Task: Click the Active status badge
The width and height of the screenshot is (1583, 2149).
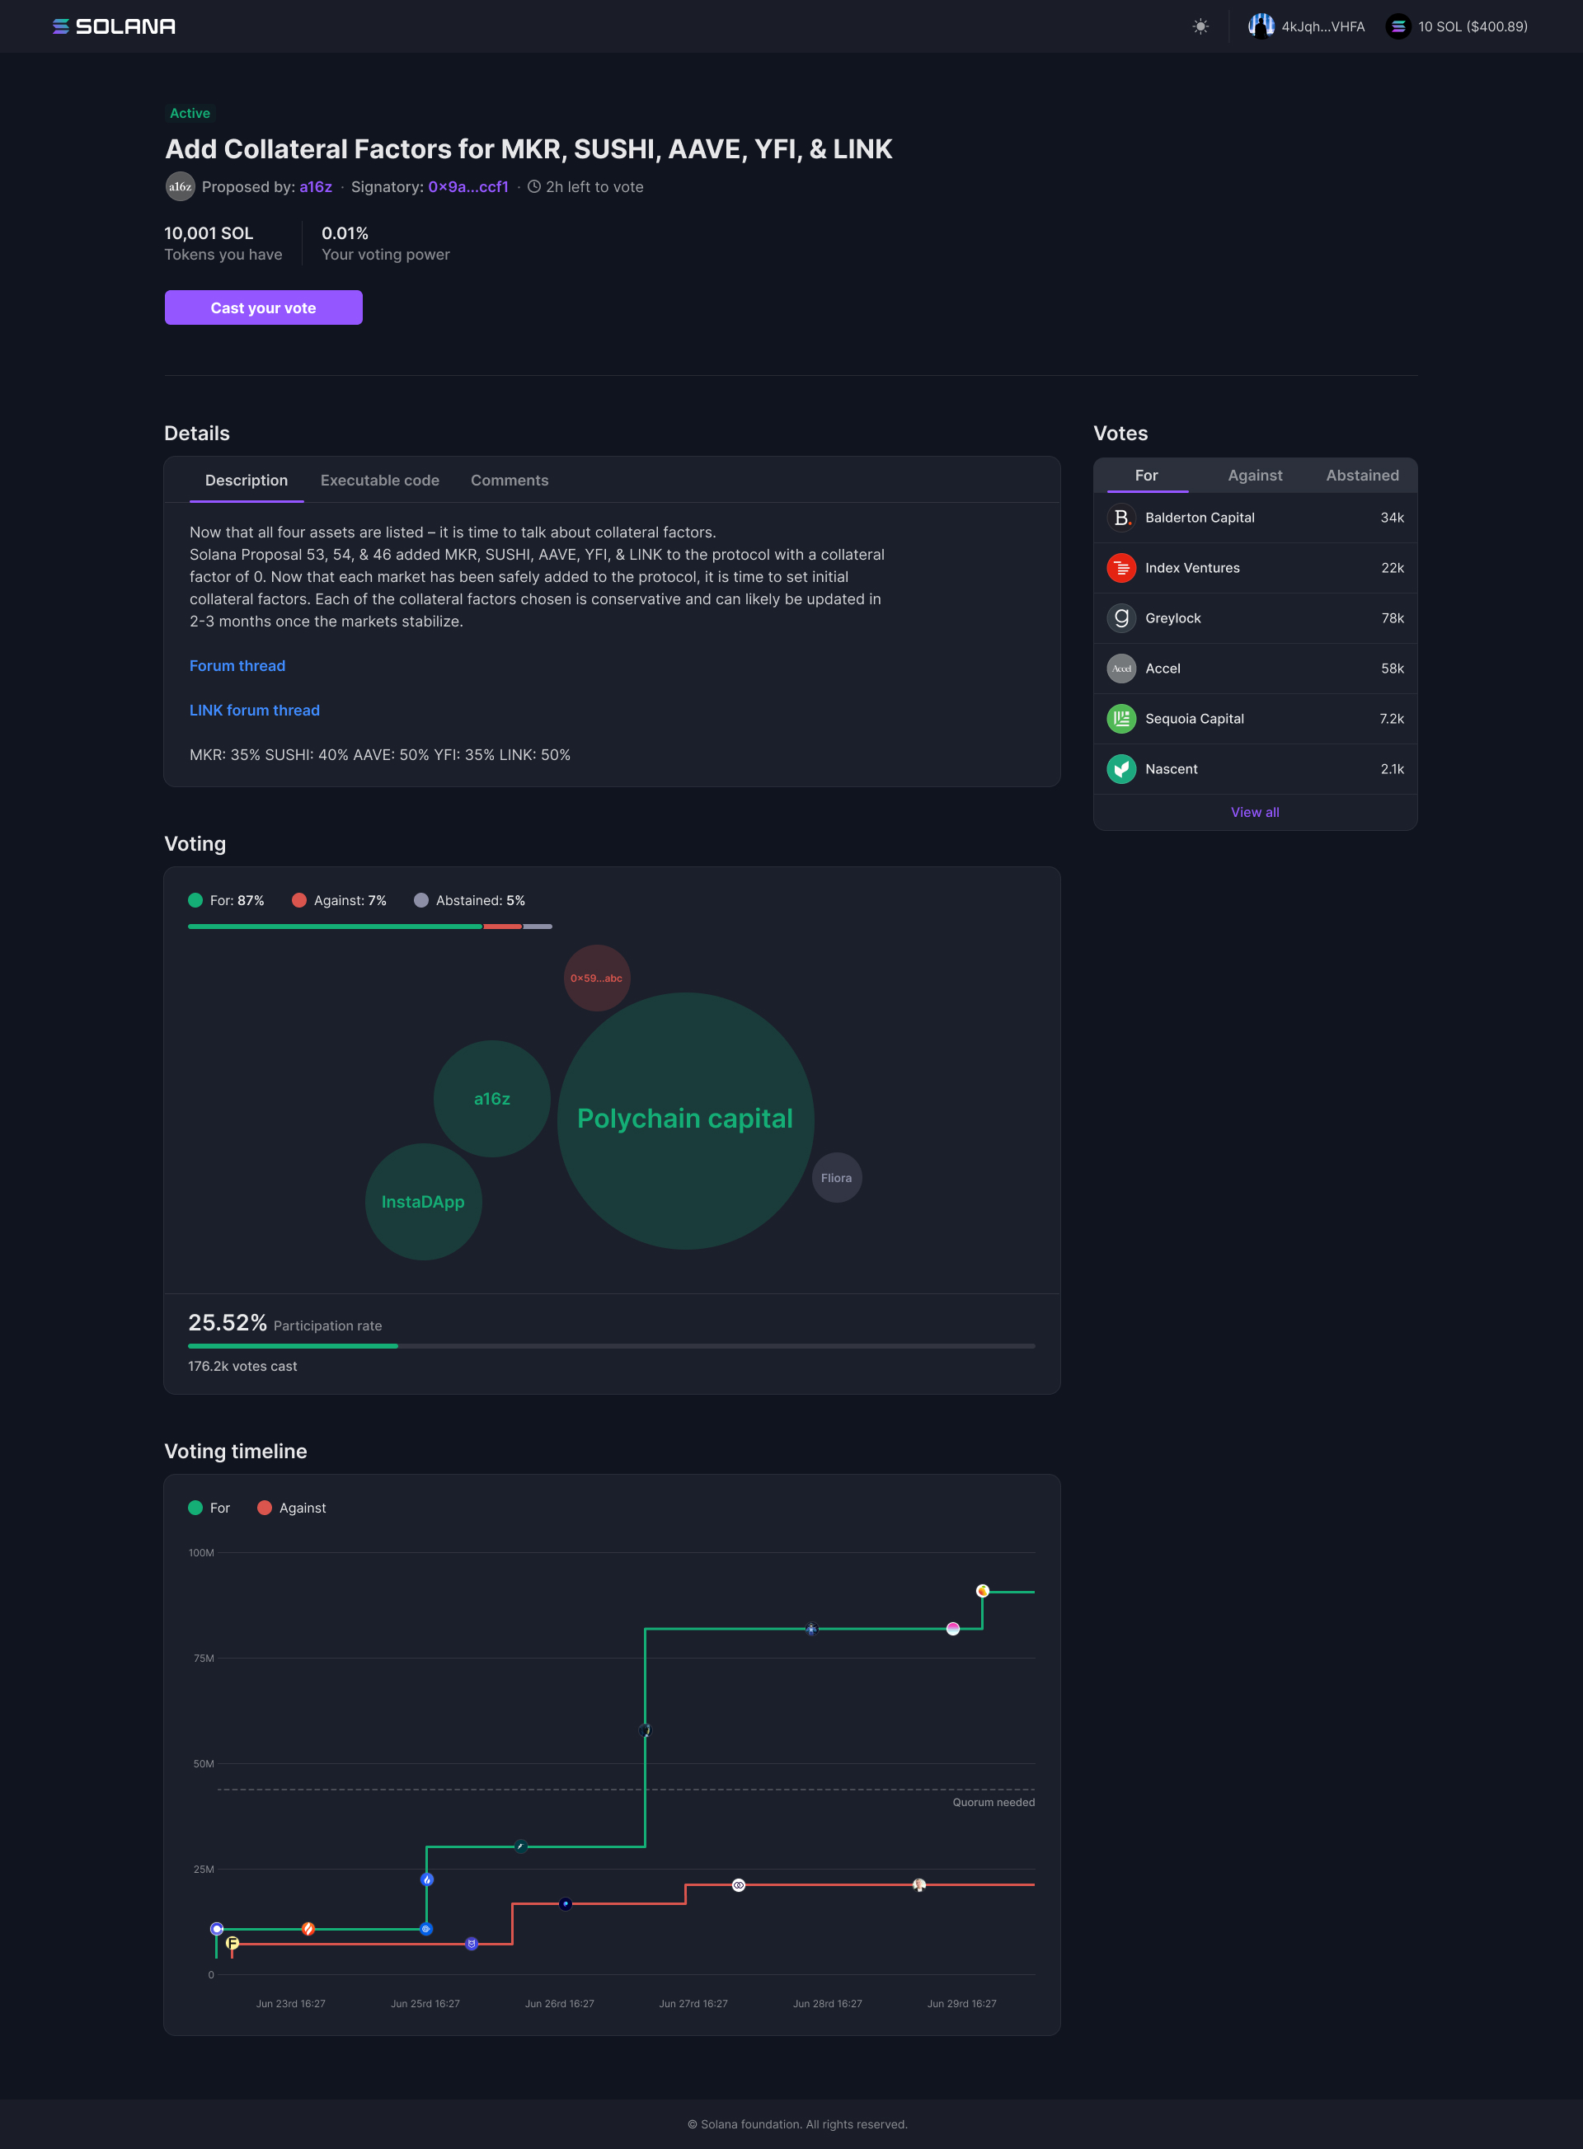Action: pos(190,113)
